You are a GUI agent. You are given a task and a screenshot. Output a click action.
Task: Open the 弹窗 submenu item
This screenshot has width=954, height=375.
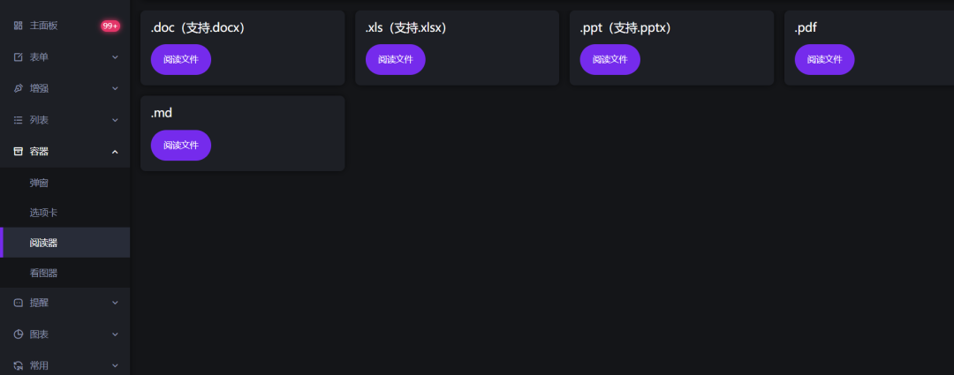point(65,183)
